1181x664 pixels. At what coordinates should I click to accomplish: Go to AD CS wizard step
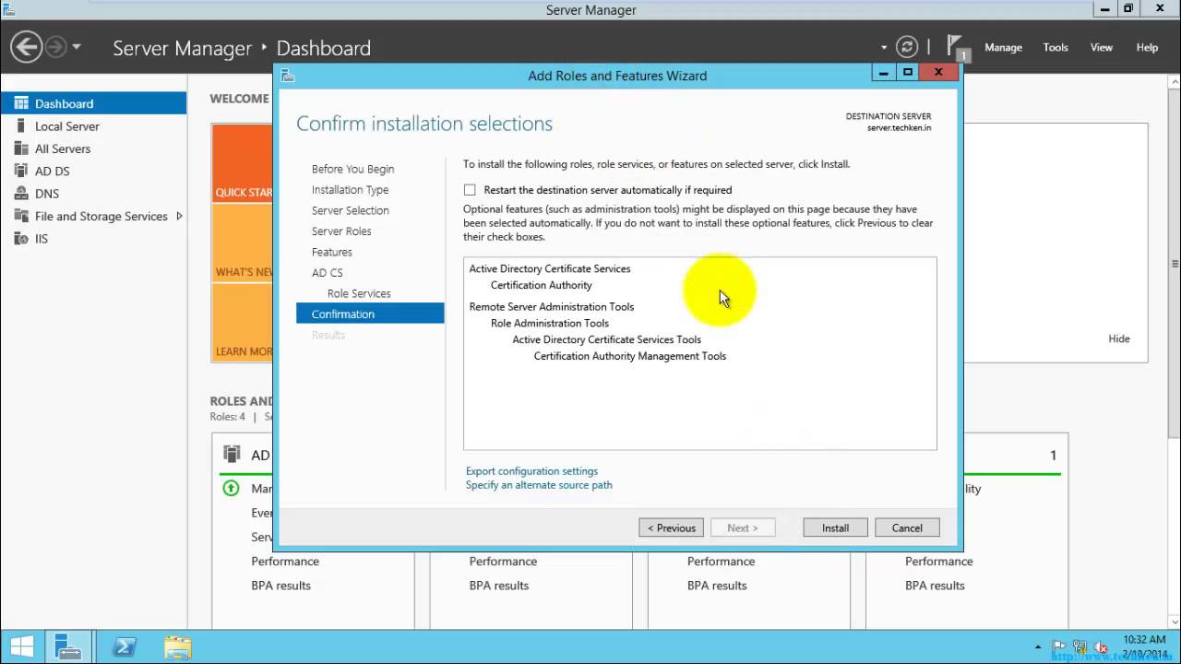click(327, 273)
